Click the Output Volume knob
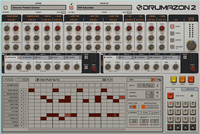200x134 pixels. (191, 45)
